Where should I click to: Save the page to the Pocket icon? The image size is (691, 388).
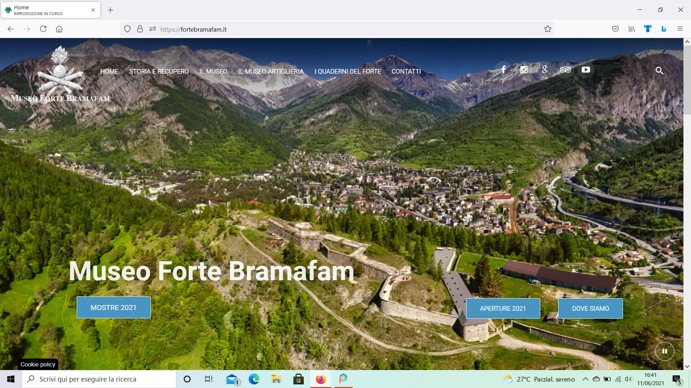pyautogui.click(x=615, y=29)
